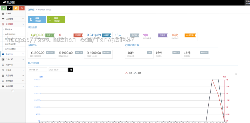
Task: Toggle the 金额 series in chart legend
Action: (x=129, y=73)
